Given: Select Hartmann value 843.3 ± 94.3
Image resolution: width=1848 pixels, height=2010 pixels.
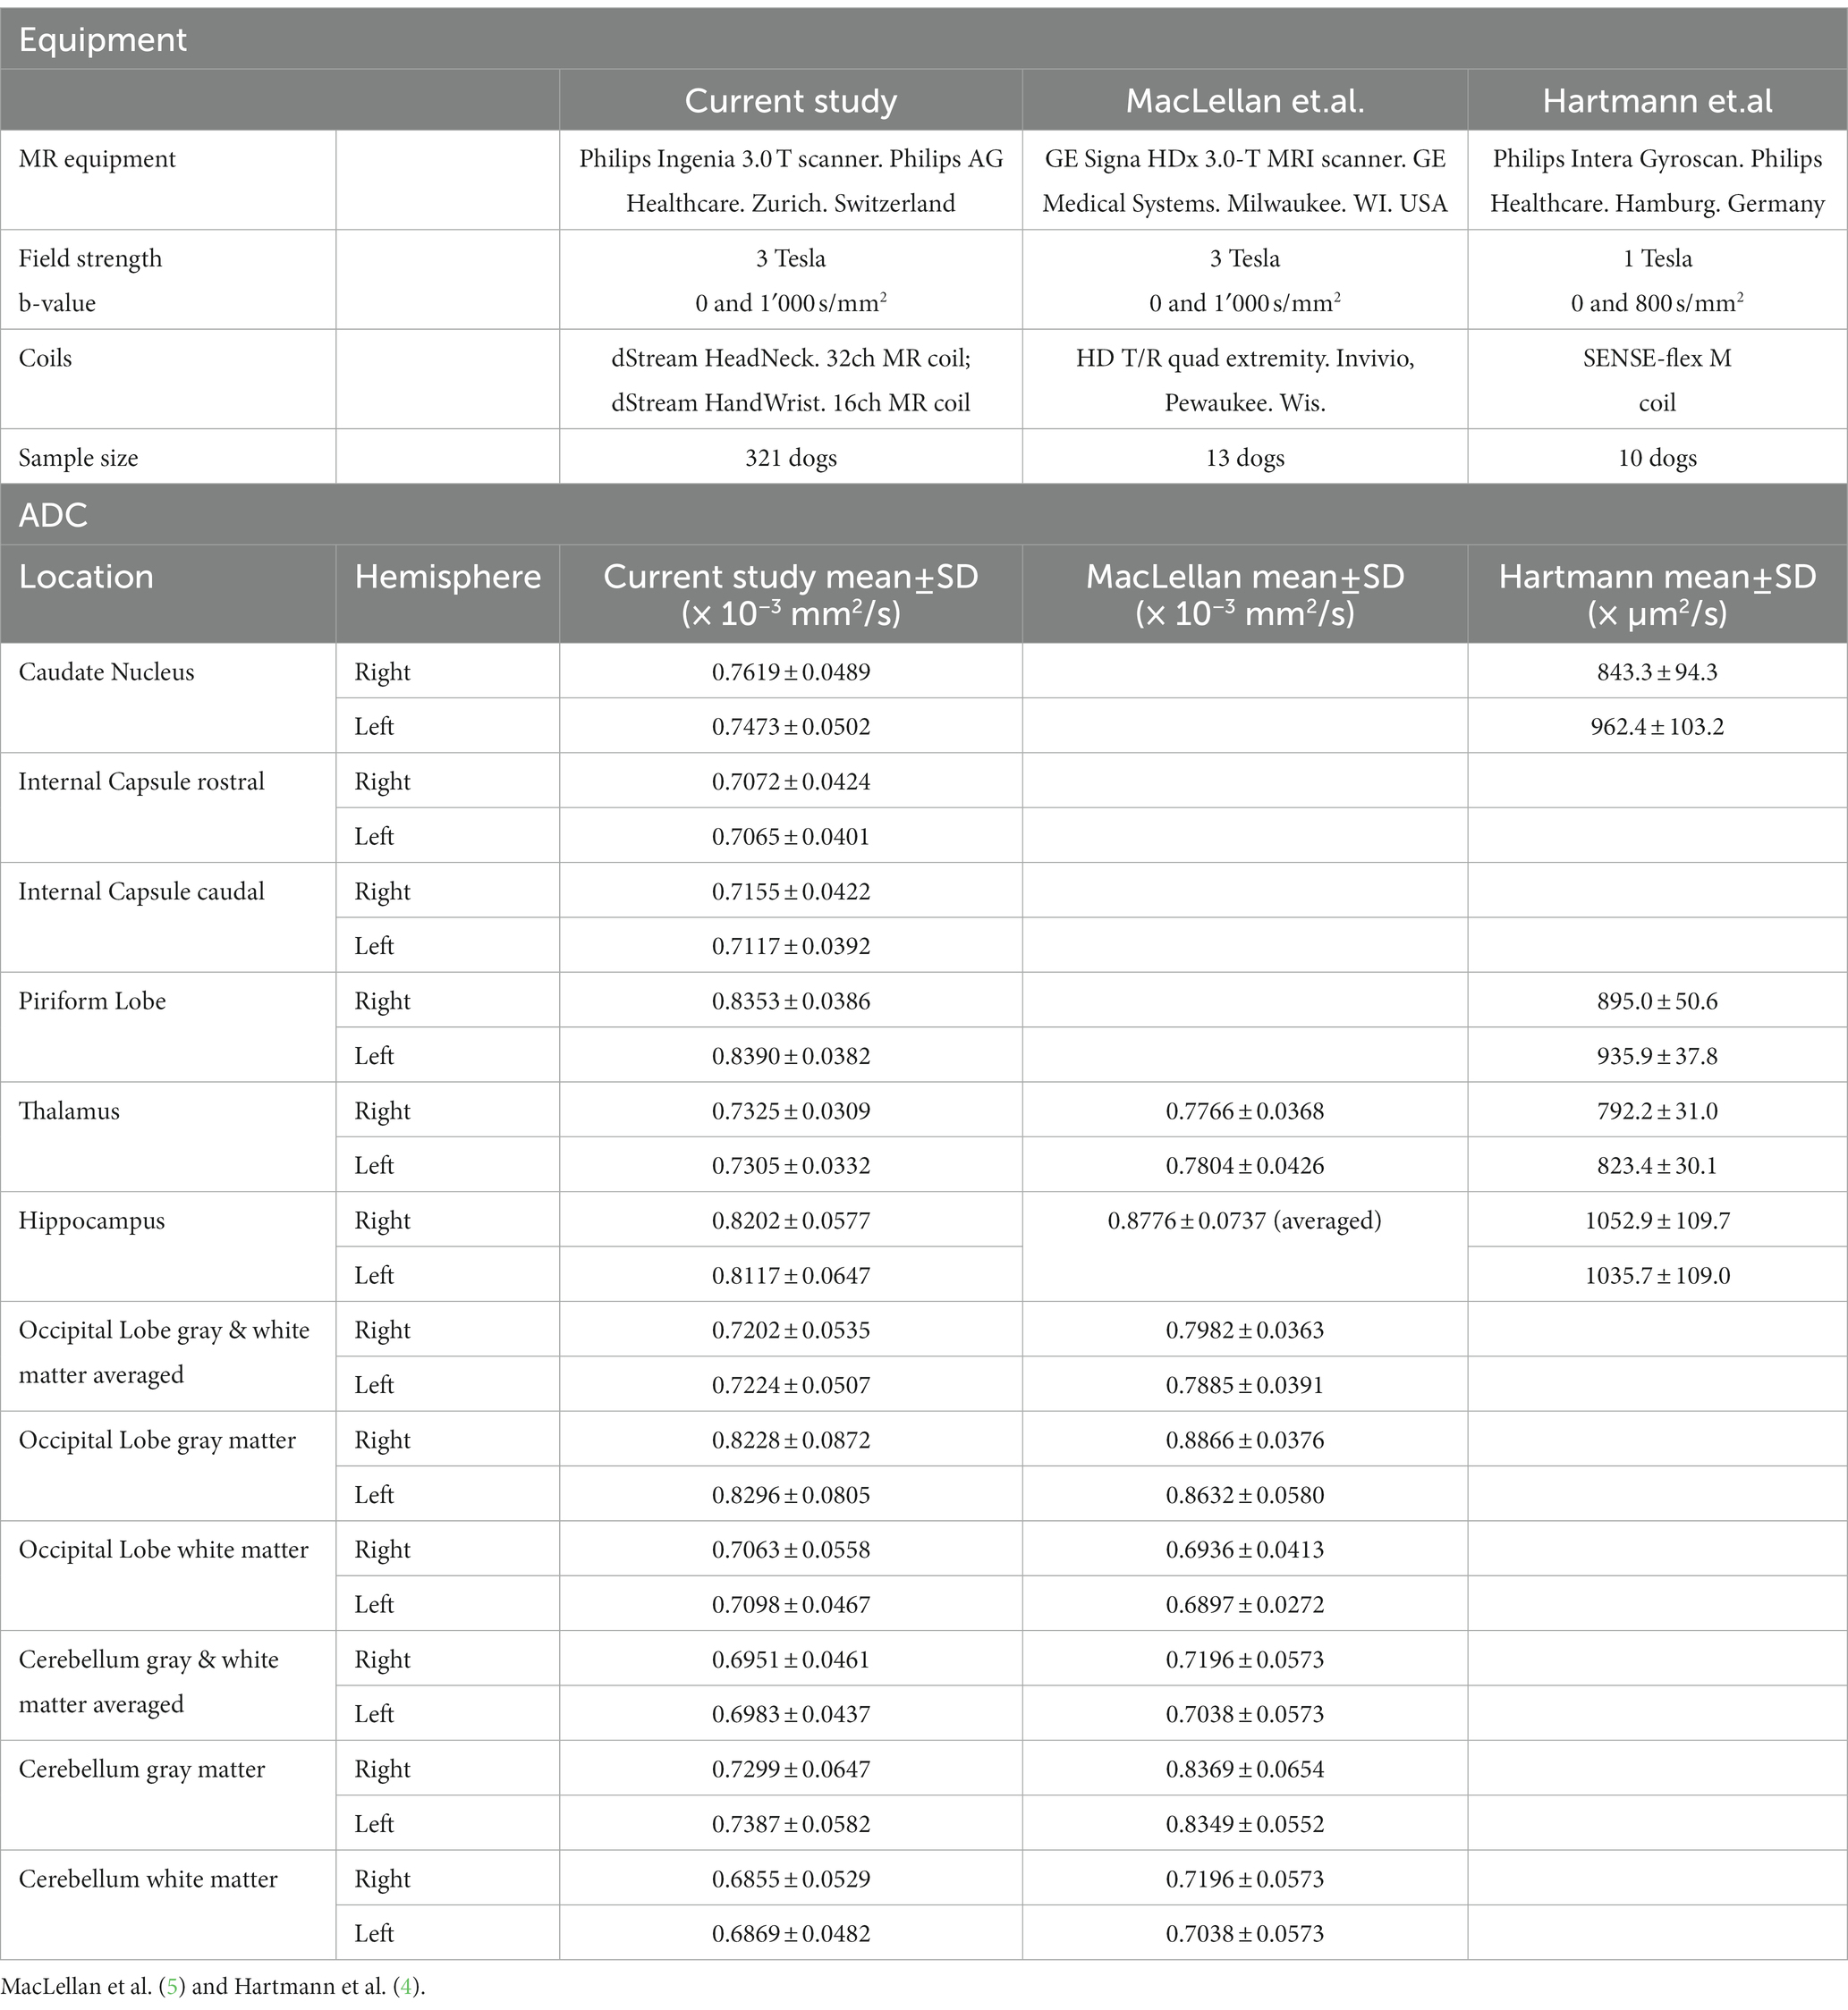Looking at the screenshot, I should click(1657, 672).
